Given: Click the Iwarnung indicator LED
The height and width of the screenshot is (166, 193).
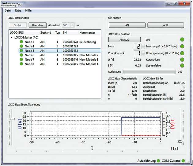Looking at the screenshot, I should click(x=182, y=46).
